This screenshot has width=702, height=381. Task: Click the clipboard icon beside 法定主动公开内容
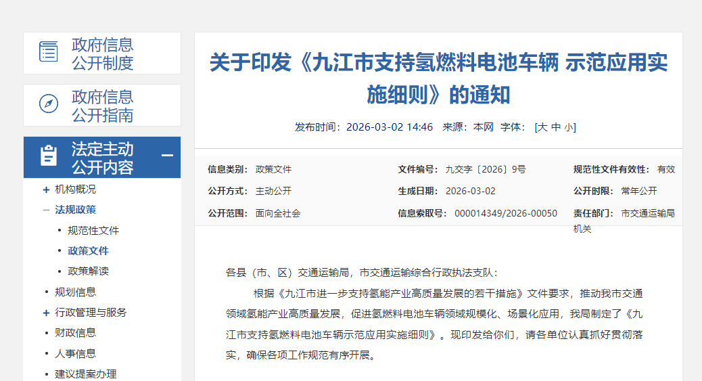[x=48, y=156]
